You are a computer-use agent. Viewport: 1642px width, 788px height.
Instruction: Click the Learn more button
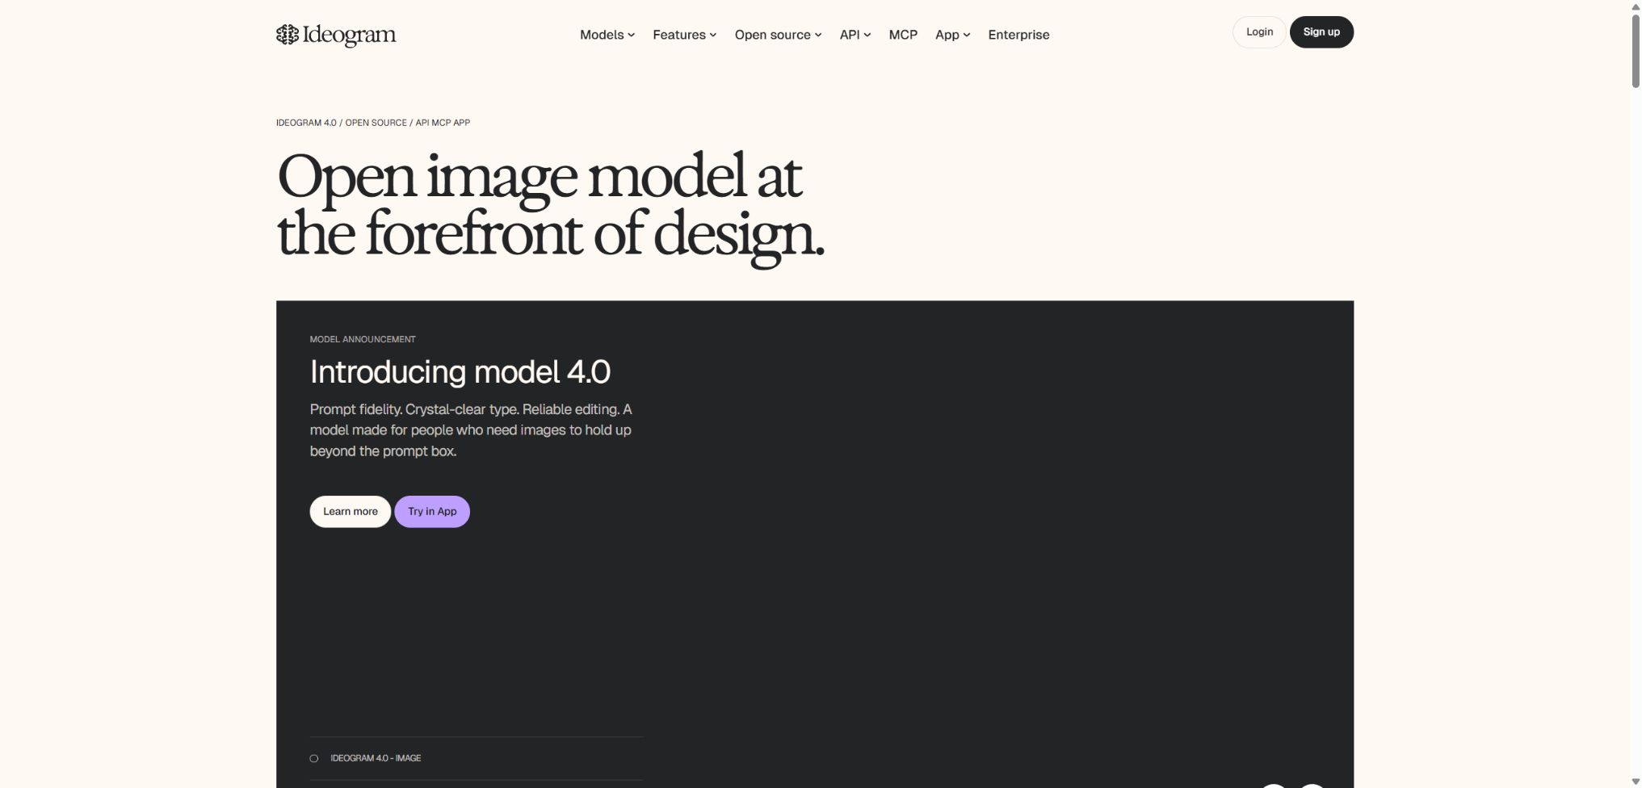(351, 512)
